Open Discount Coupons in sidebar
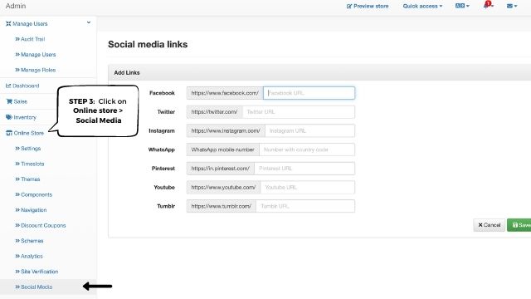The image size is (531, 299). (x=41, y=225)
